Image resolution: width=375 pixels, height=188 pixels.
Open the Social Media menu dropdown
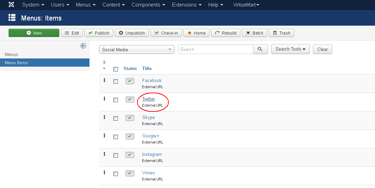click(136, 49)
